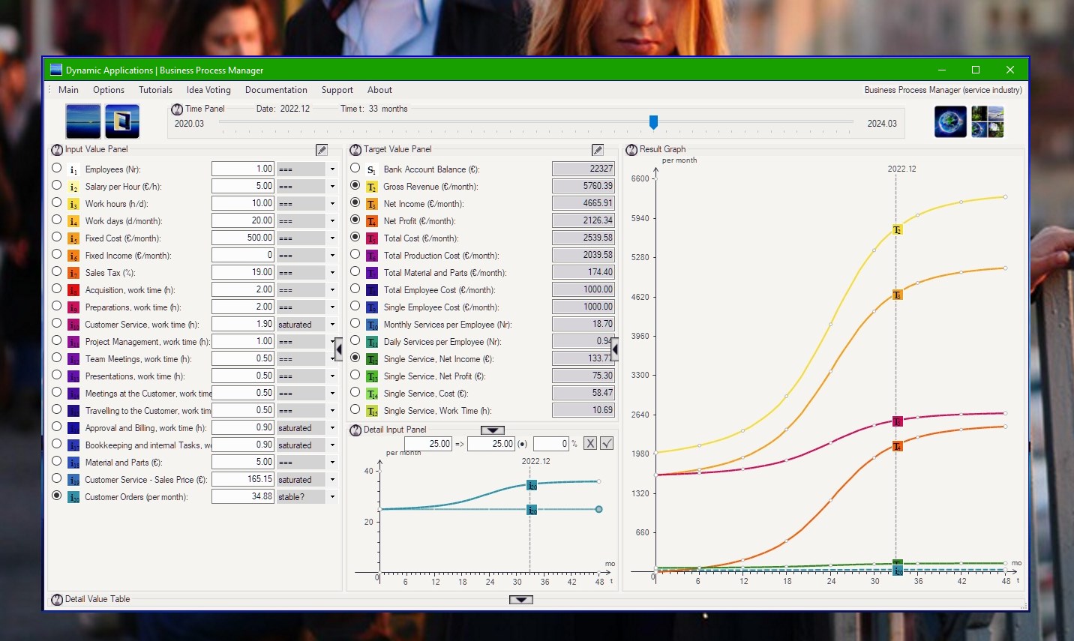Select Bank Account Balance radio button
This screenshot has width=1074, height=641.
click(355, 168)
